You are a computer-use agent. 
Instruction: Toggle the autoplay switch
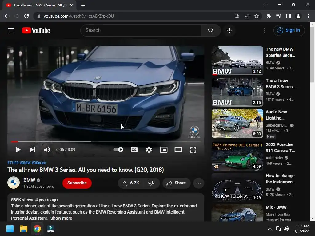118,150
